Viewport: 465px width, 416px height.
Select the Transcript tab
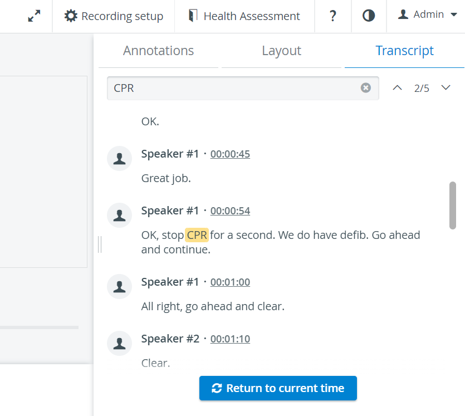pyautogui.click(x=404, y=51)
